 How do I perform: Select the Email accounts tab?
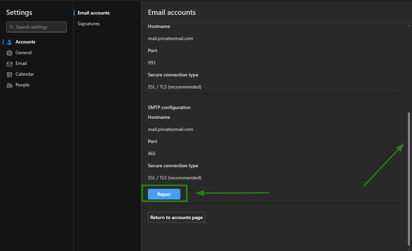[x=94, y=13]
